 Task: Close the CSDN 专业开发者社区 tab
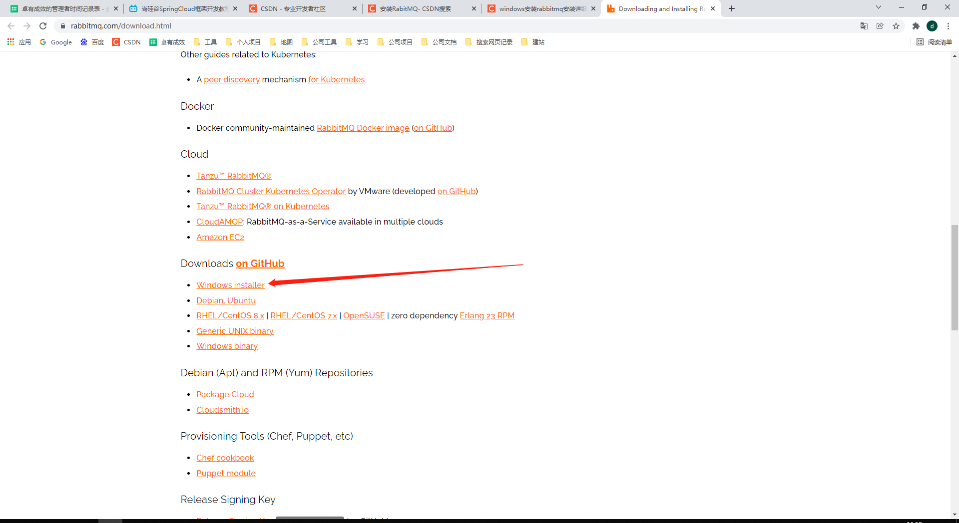pos(355,8)
